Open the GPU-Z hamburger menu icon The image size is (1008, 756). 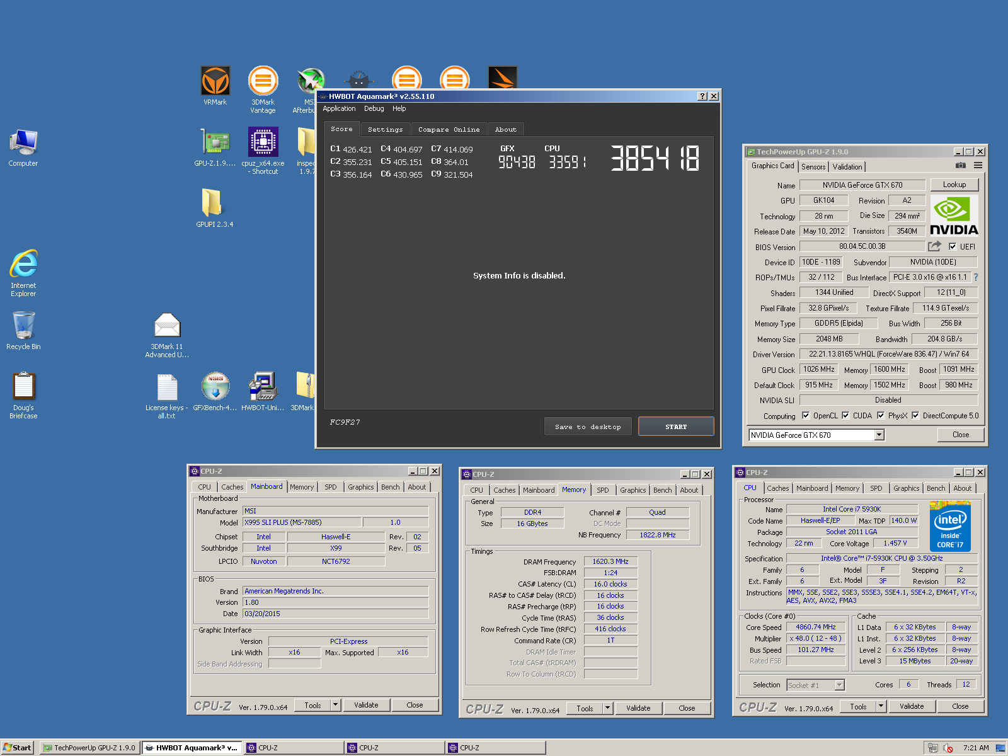click(978, 166)
